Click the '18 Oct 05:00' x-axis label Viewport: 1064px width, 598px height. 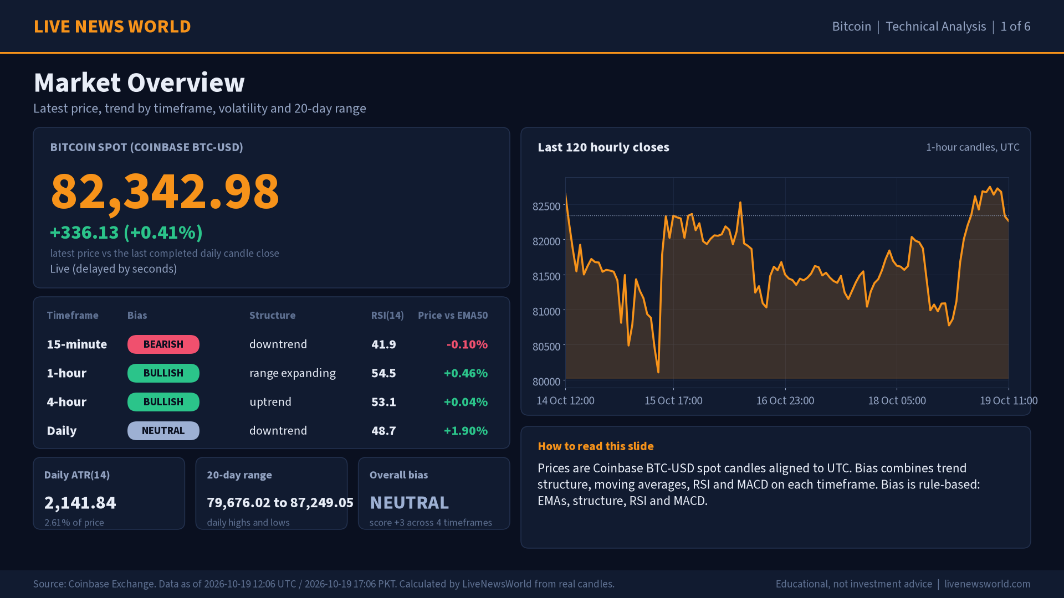click(897, 401)
